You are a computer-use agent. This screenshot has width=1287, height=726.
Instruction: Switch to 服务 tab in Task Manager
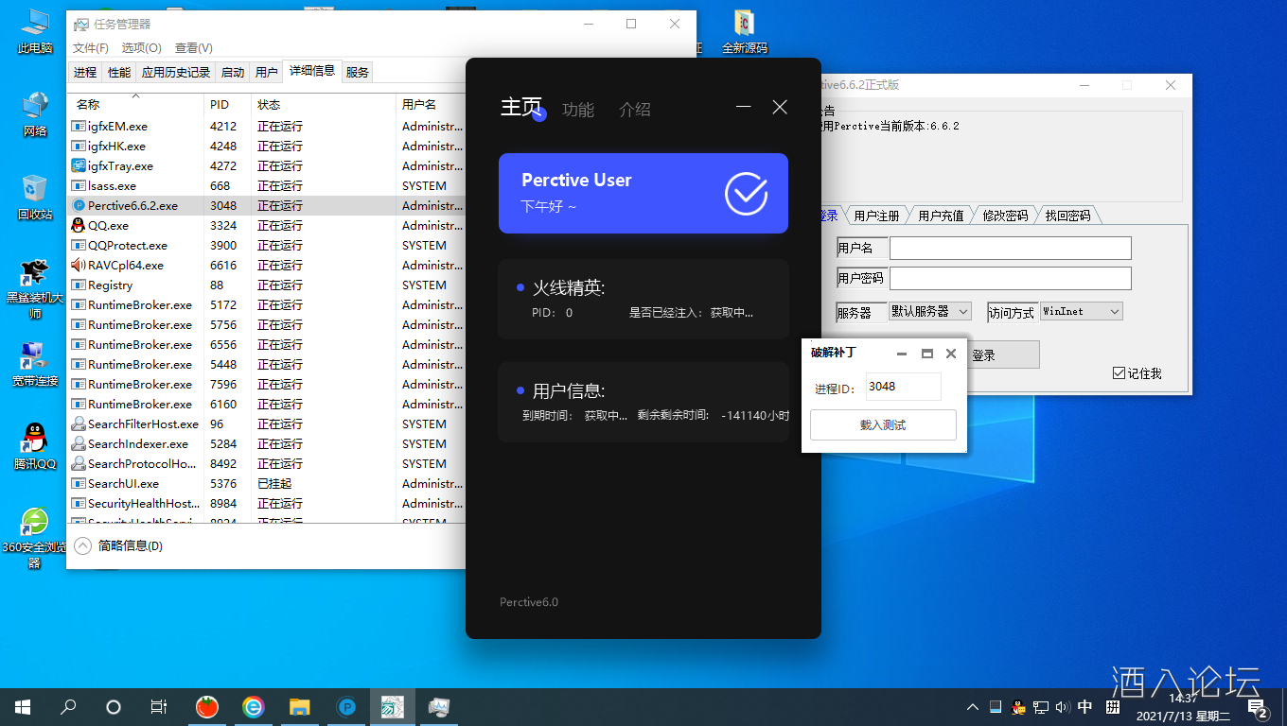[357, 73]
